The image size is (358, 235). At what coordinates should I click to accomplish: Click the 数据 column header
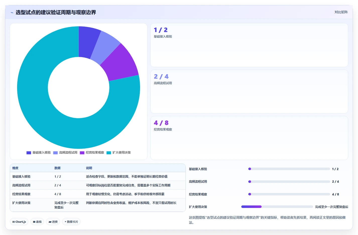pos(57,168)
